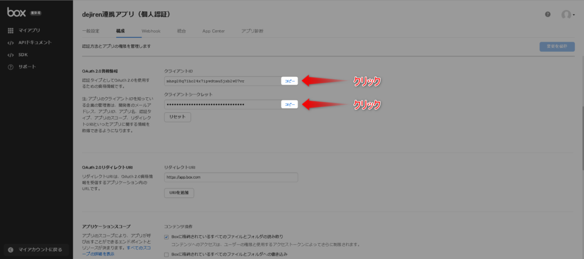Click 変更を保存 button
Viewport: 584px width, 259px height.
(557, 47)
